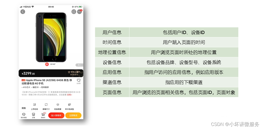
Task: Open the more options menu with badge 12
Action: tap(79, 12)
